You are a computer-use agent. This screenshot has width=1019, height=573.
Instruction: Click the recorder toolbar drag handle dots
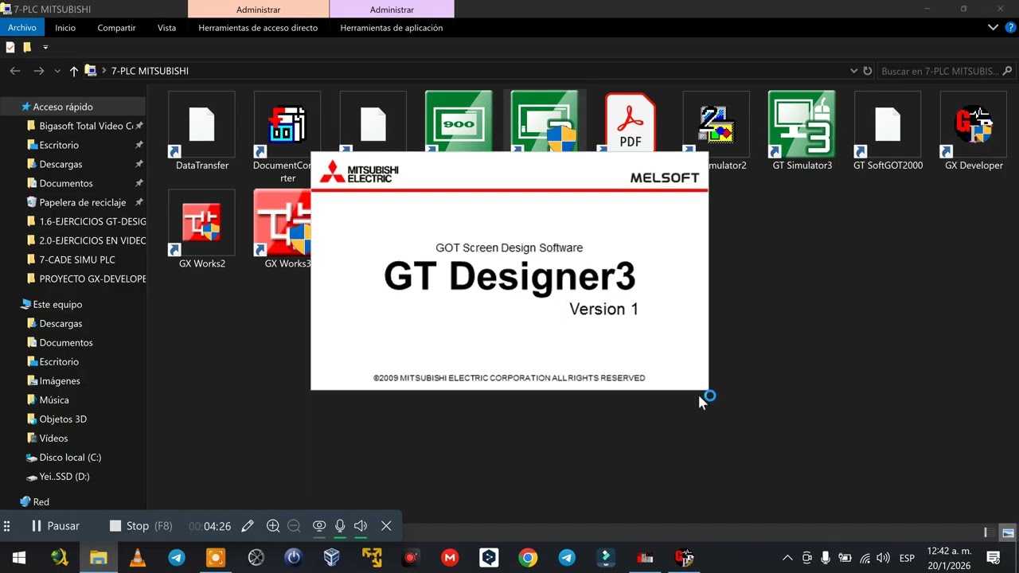click(6, 526)
